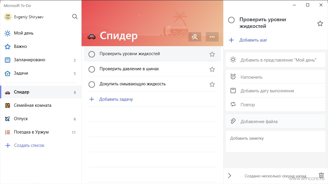Viewport: 328px width, 184px height.
Task: Delete the task with the trash icon
Action: click(x=321, y=175)
